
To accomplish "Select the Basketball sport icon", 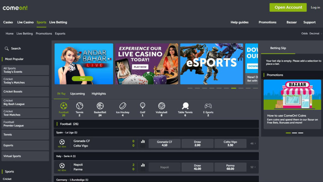I will 100,106.
